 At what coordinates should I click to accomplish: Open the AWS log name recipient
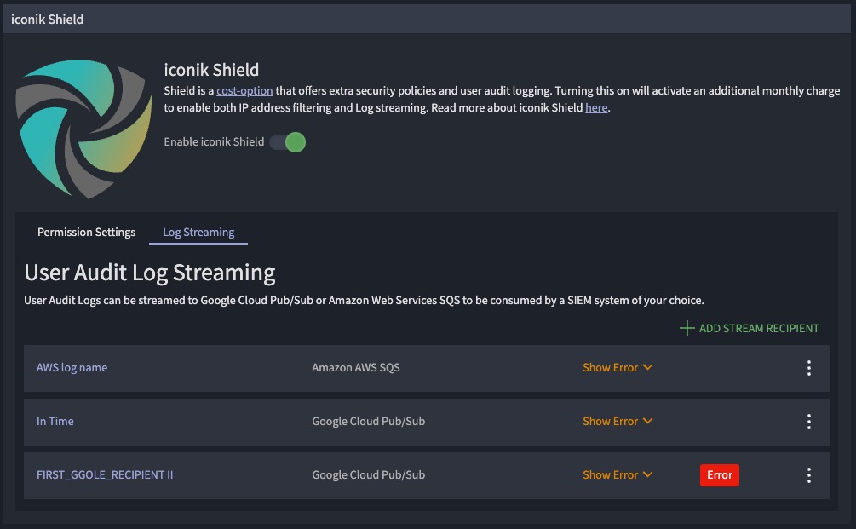click(x=72, y=367)
